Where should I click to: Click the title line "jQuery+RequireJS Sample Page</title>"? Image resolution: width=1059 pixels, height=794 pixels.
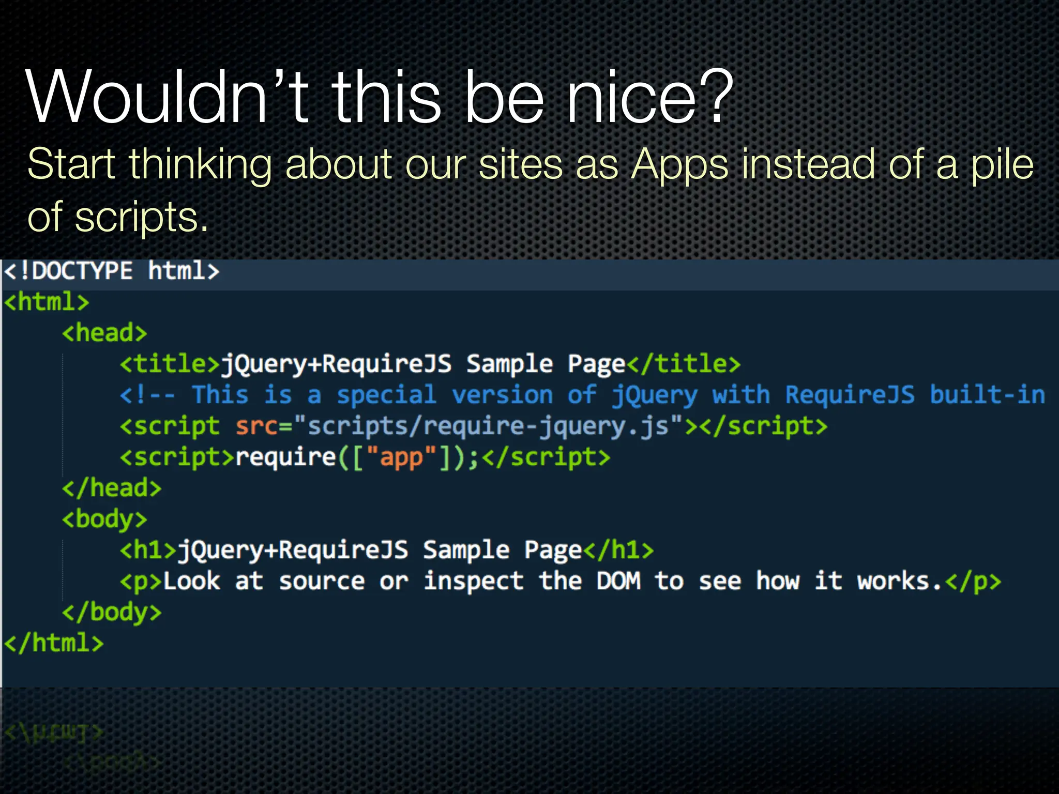click(430, 364)
